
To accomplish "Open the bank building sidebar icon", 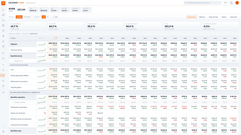I will (3, 36).
